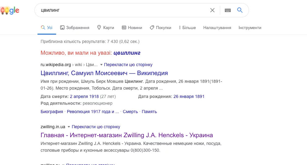Select the Усі results tab
This screenshot has width=307, height=165.
click(47, 28)
